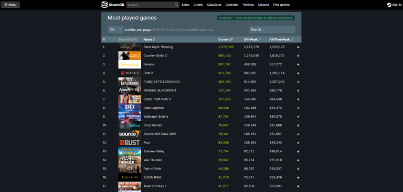Click the SteamDB logo icon
This screenshot has height=192, width=403.
coord(104,5)
